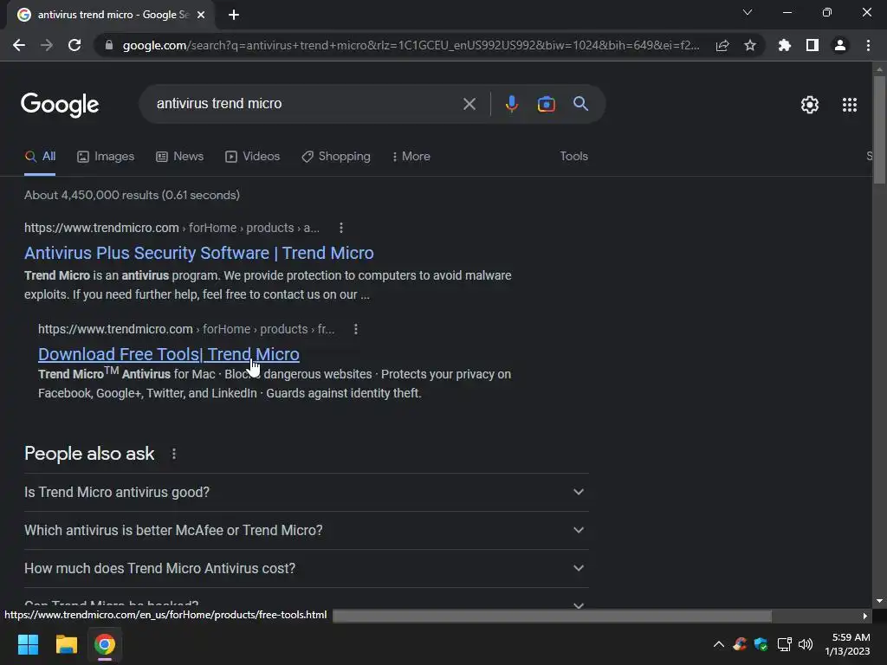The width and height of the screenshot is (887, 665).
Task: Expand 'Which antivirus is better McAfee or Trend Micro?'
Action: coord(306,530)
